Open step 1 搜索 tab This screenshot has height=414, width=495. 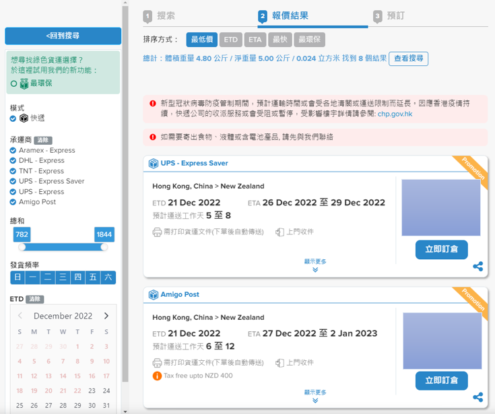[159, 16]
